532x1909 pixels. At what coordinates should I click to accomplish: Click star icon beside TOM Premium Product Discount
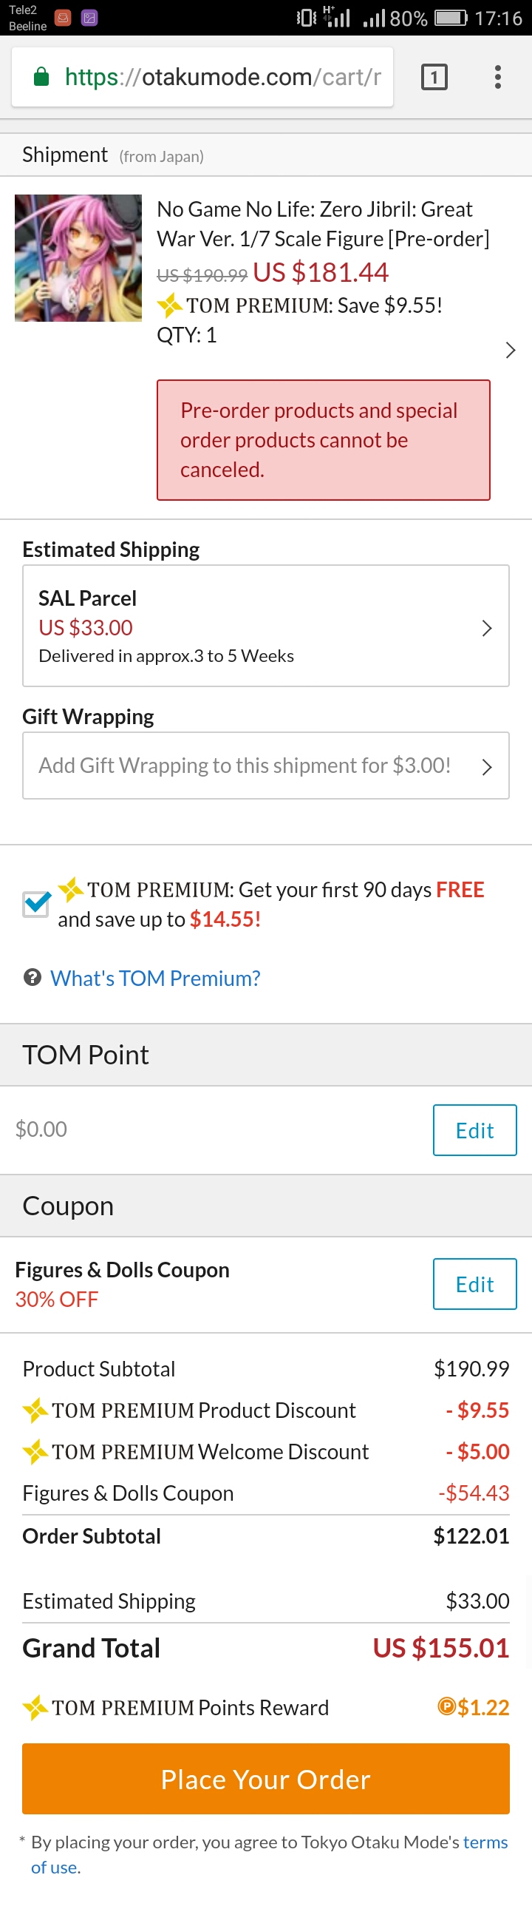pos(35,1410)
